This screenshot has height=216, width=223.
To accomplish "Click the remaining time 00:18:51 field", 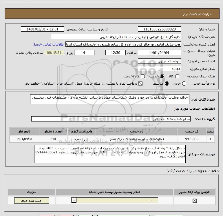I will click(54, 52).
